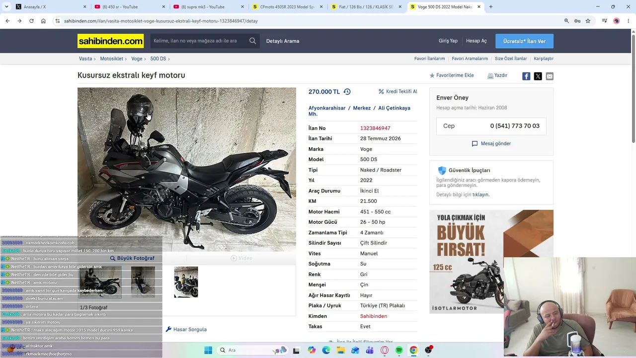636x358 pixels.
Task: Click the Ücretsiz İlan Ver button
Action: pyautogui.click(x=524, y=41)
